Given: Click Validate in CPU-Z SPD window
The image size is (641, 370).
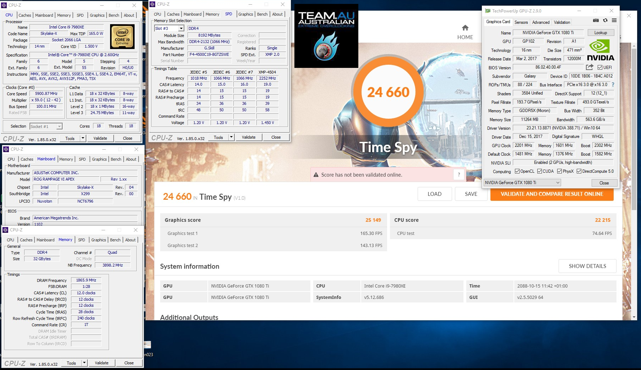Looking at the screenshot, I should tap(249, 137).
